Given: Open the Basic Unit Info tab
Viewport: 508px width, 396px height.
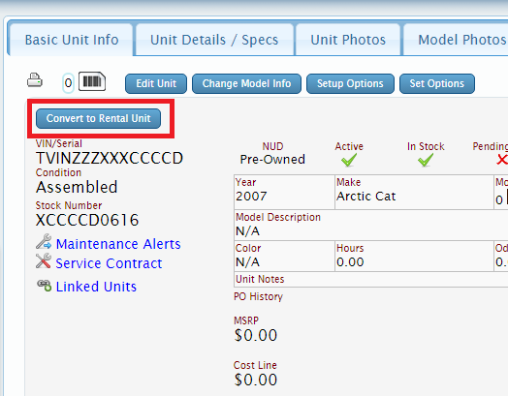Looking at the screenshot, I should click(72, 40).
